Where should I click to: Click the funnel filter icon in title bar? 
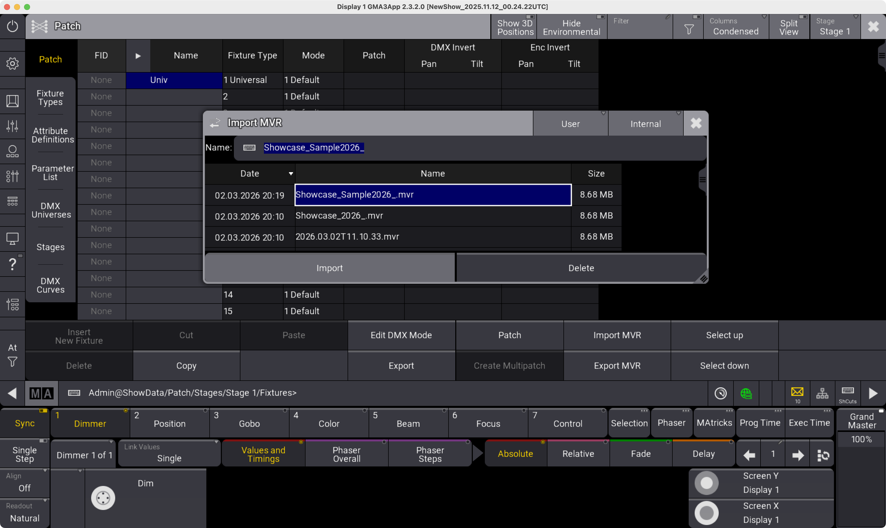pos(688,29)
